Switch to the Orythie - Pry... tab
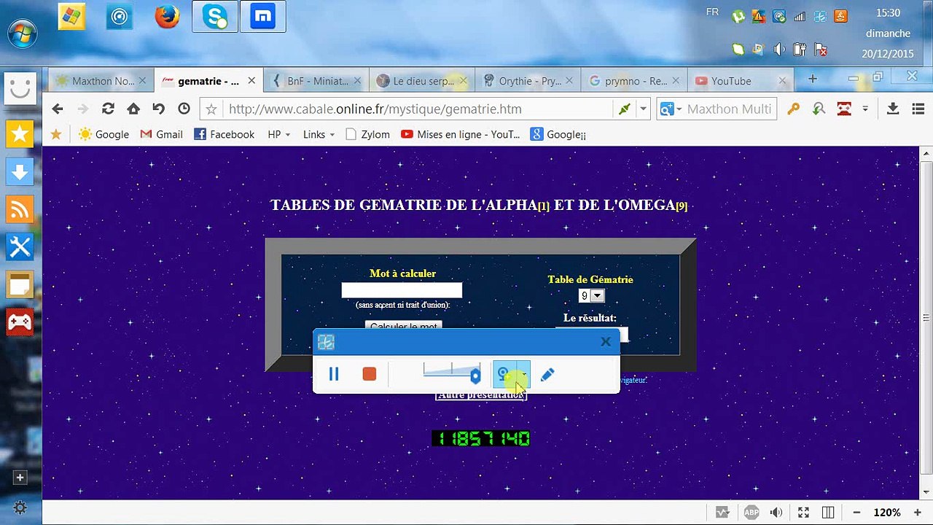The width and height of the screenshot is (933, 525). click(529, 81)
